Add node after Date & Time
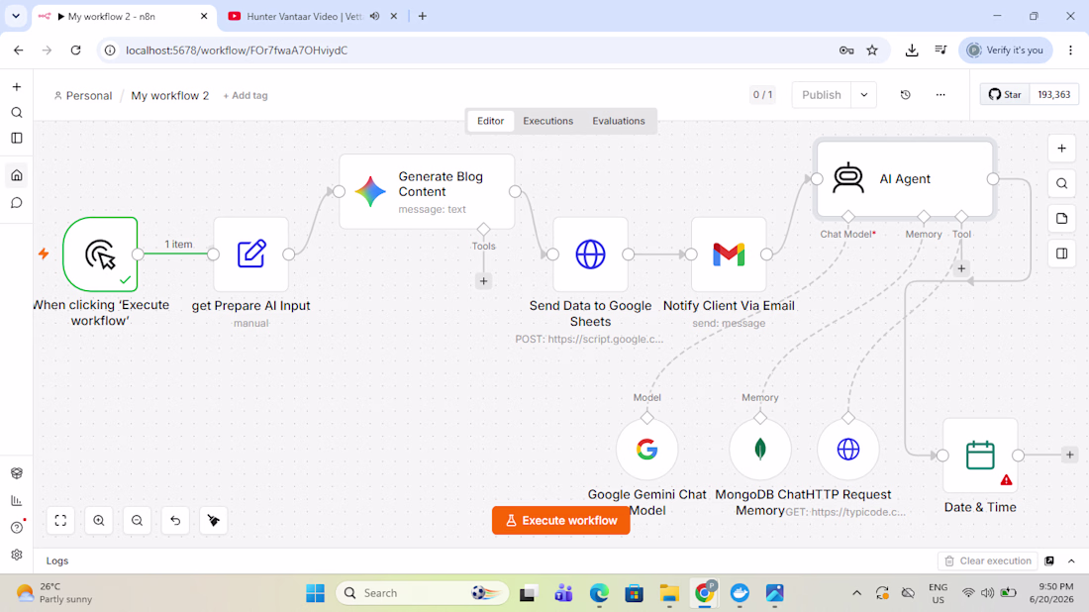1089x612 pixels. click(1069, 455)
